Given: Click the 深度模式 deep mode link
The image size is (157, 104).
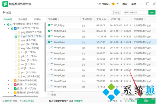Looking at the screenshot, I should [x=78, y=101].
